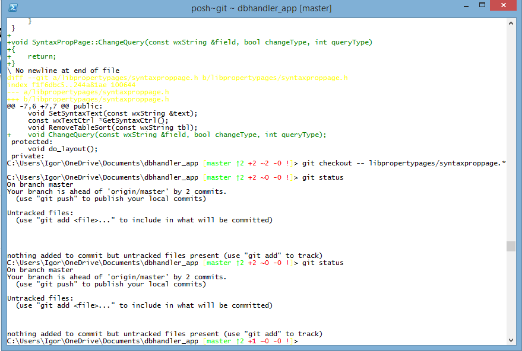
Task: Click the scrollbar up arrow
Action: [511, 23]
